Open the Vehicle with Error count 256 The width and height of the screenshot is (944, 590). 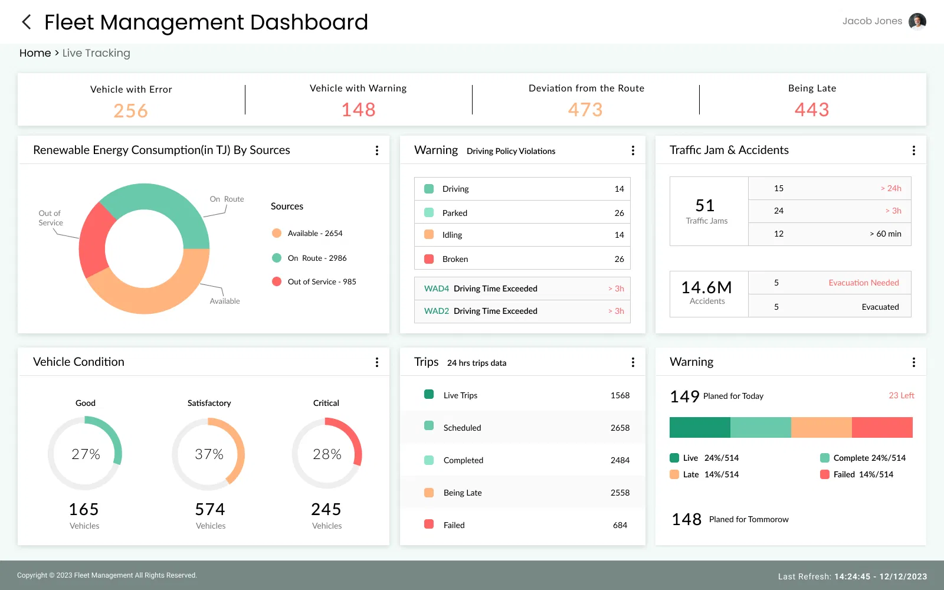pos(130,110)
